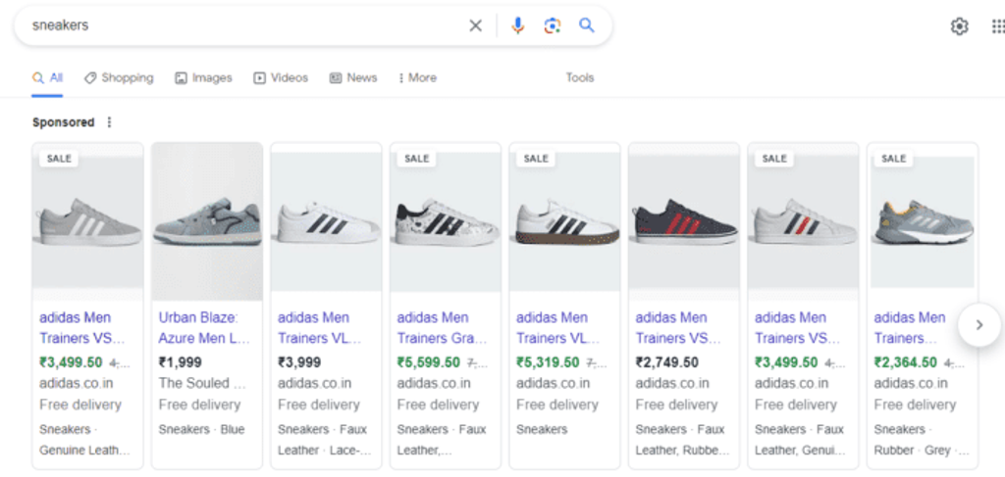Click the Sneakers · Blue description text

click(201, 429)
